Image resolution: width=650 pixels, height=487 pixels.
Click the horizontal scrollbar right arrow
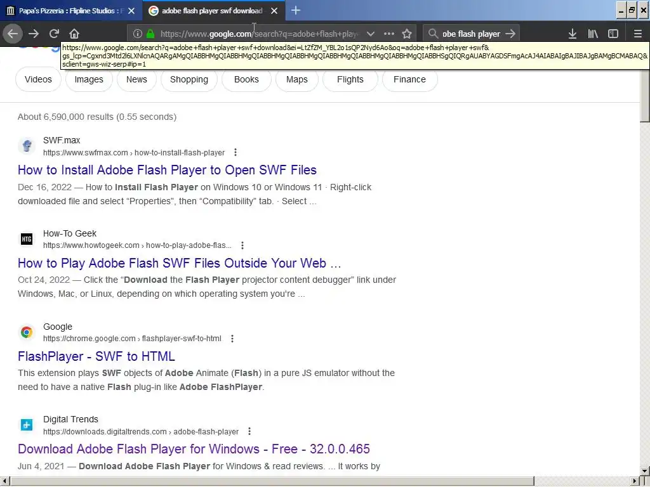[x=635, y=481]
